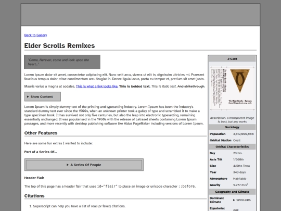Screen dimensions: 281x211
Task: Click the gray page header banner
Action: [140, 15]
